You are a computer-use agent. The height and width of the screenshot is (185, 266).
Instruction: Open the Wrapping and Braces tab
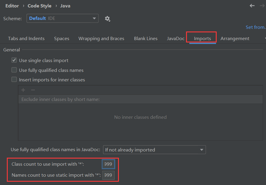click(x=101, y=39)
